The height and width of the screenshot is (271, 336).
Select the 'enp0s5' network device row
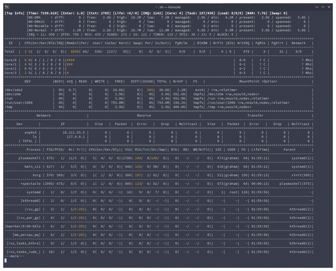tap(158, 132)
